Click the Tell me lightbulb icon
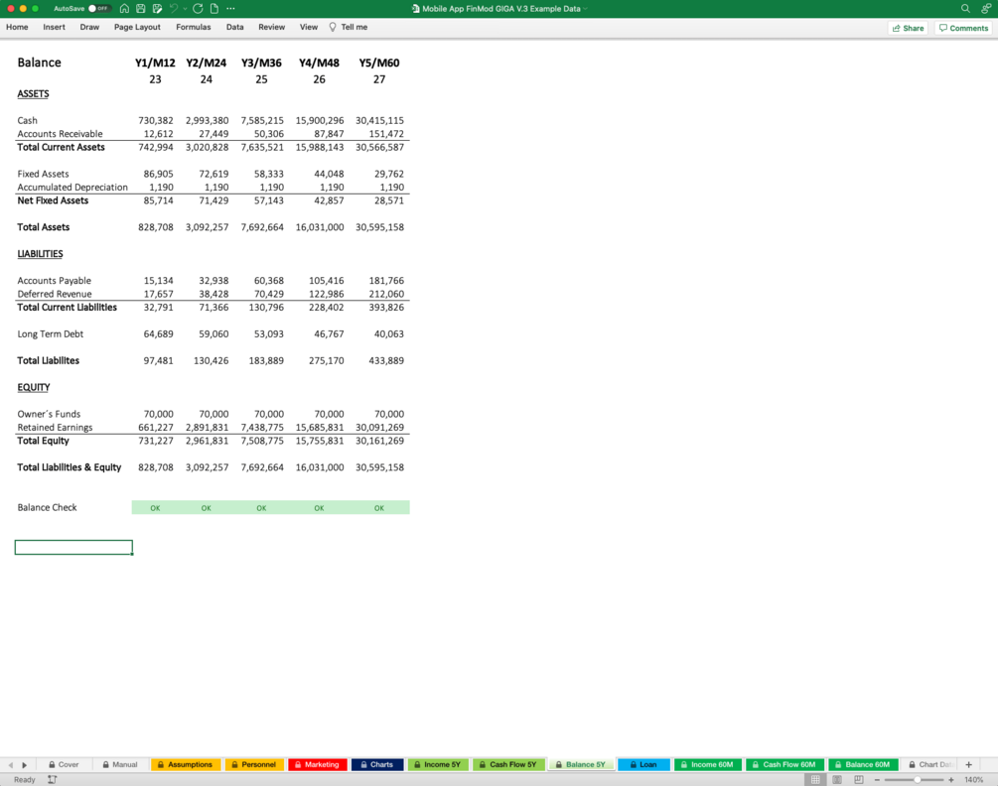998x786 pixels. click(333, 27)
